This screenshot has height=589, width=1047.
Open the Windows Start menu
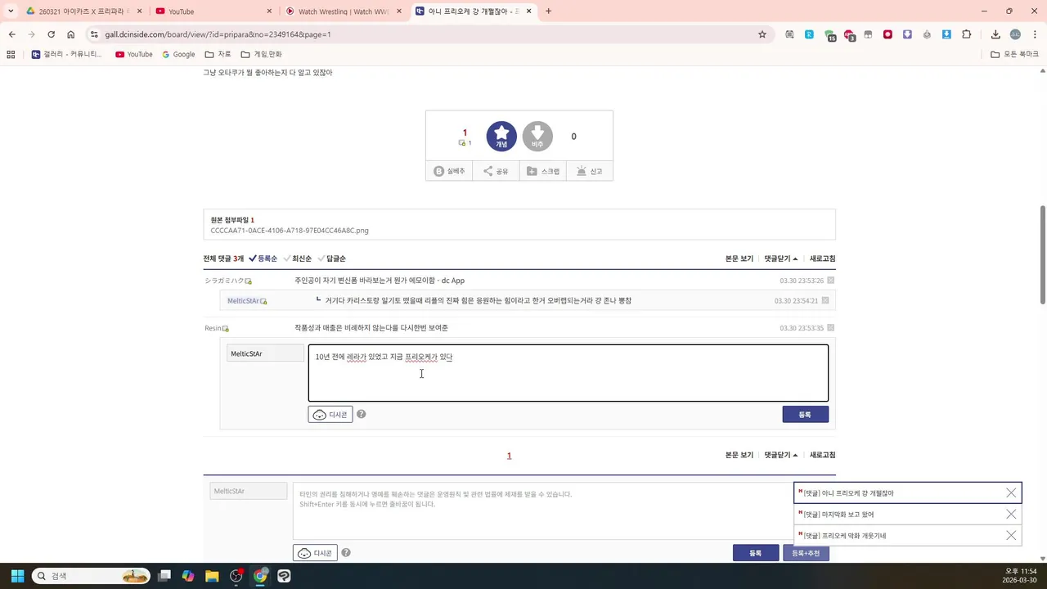(x=17, y=576)
